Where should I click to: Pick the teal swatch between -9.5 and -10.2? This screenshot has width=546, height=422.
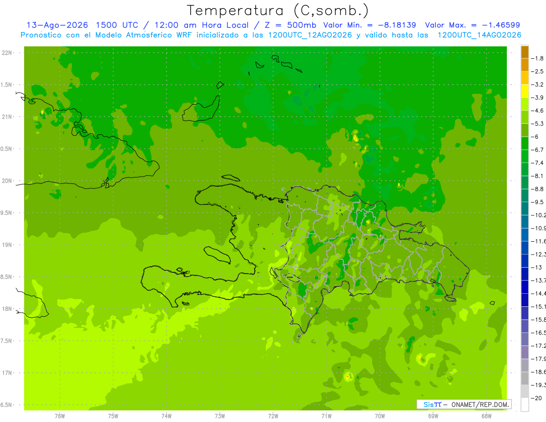(525, 209)
